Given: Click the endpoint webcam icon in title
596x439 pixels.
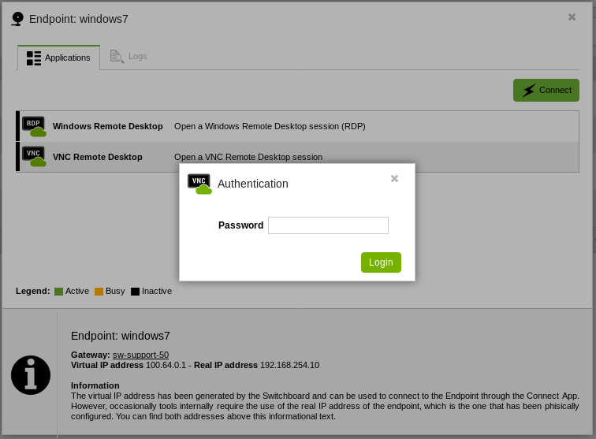Looking at the screenshot, I should [x=17, y=19].
